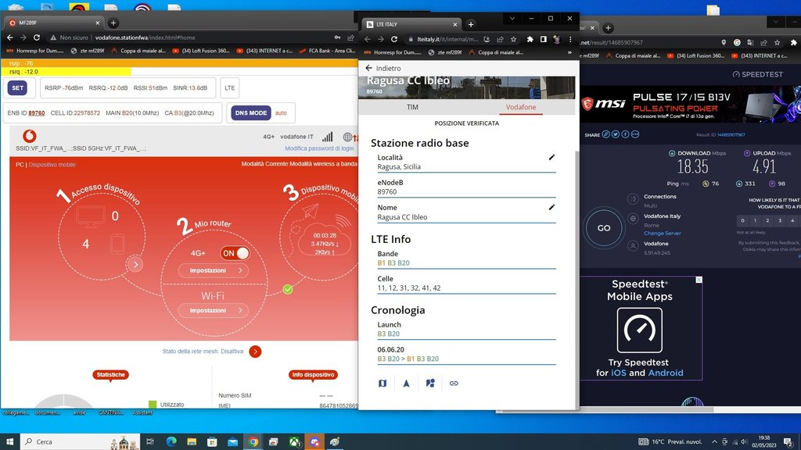Image resolution: width=801 pixels, height=450 pixels.
Task: Edit the Nome field with the pencil icon
Action: [x=551, y=207]
